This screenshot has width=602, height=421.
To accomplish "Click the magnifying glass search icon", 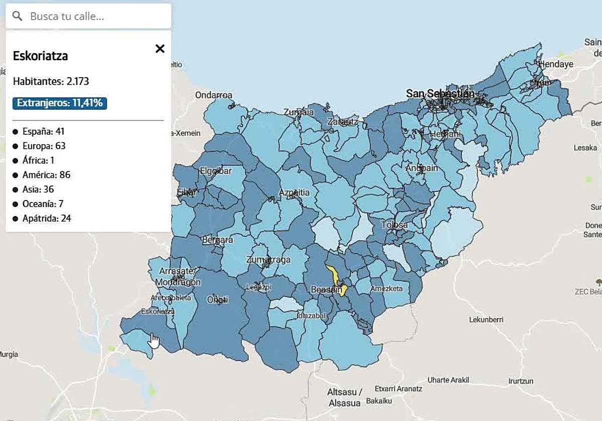I will 18,16.
